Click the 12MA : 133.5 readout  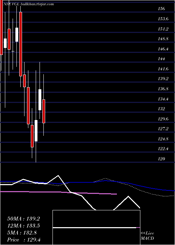pos(23,226)
